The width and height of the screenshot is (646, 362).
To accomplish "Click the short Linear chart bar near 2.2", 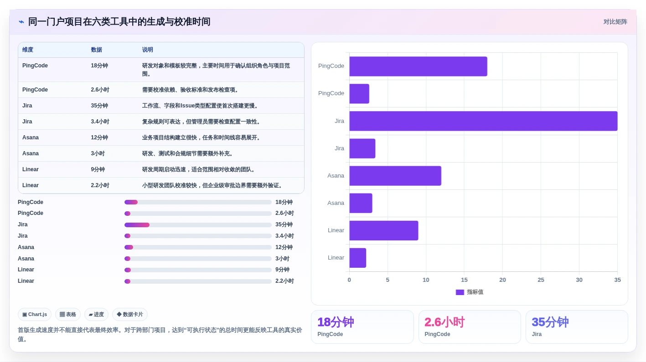I will 357,258.
